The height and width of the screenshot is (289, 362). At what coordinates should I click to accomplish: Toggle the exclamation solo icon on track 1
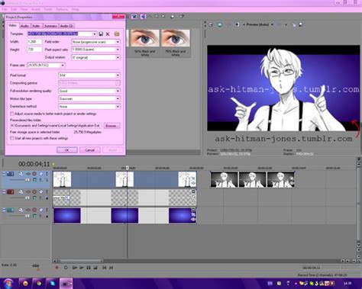[47, 174]
